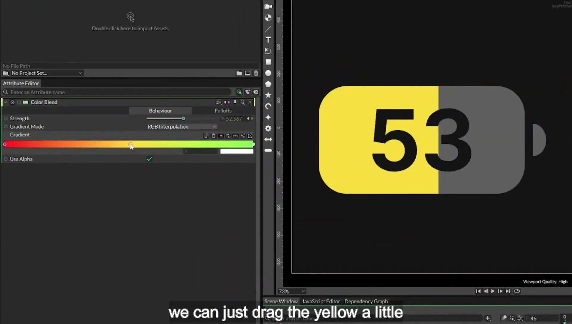Viewport: 572px width, 324px height.
Task: Open the RGB Interpolation dropdown
Action: [x=182, y=127]
